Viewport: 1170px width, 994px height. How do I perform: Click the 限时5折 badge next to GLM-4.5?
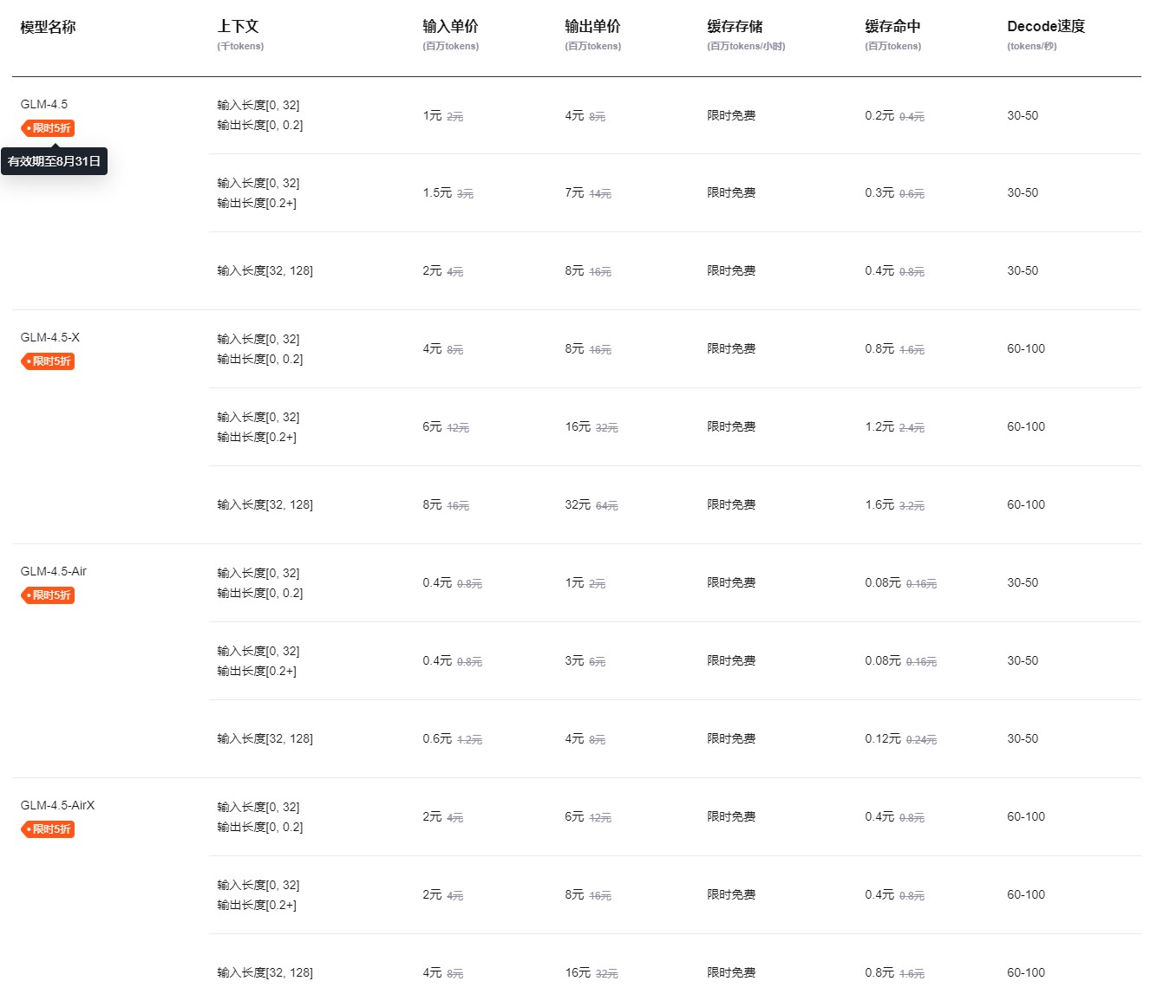48,127
